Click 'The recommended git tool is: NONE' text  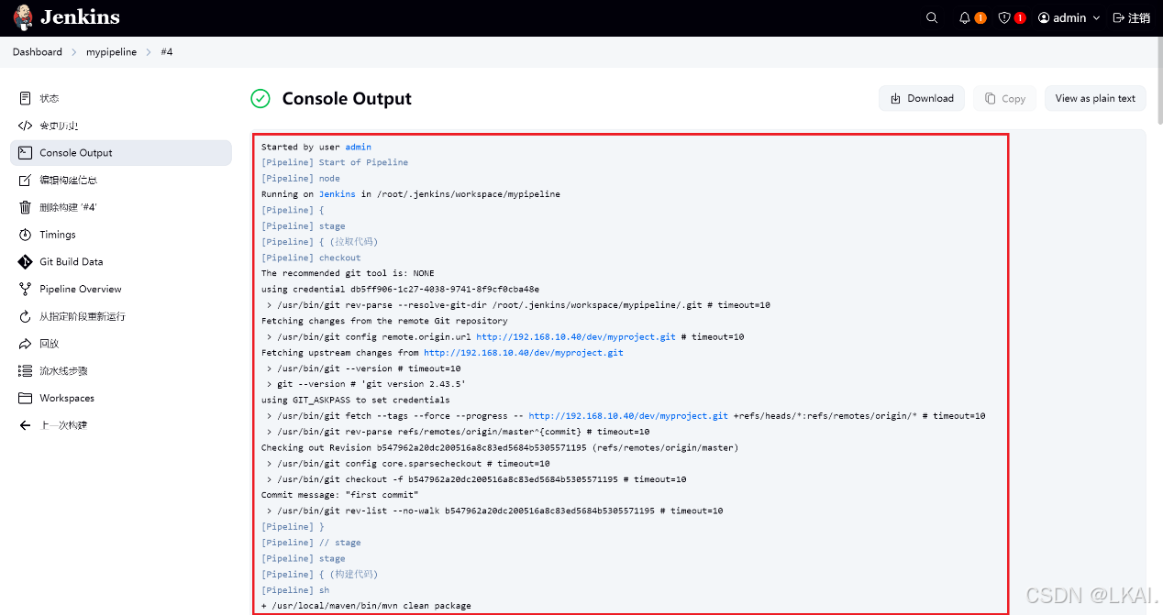pos(348,273)
